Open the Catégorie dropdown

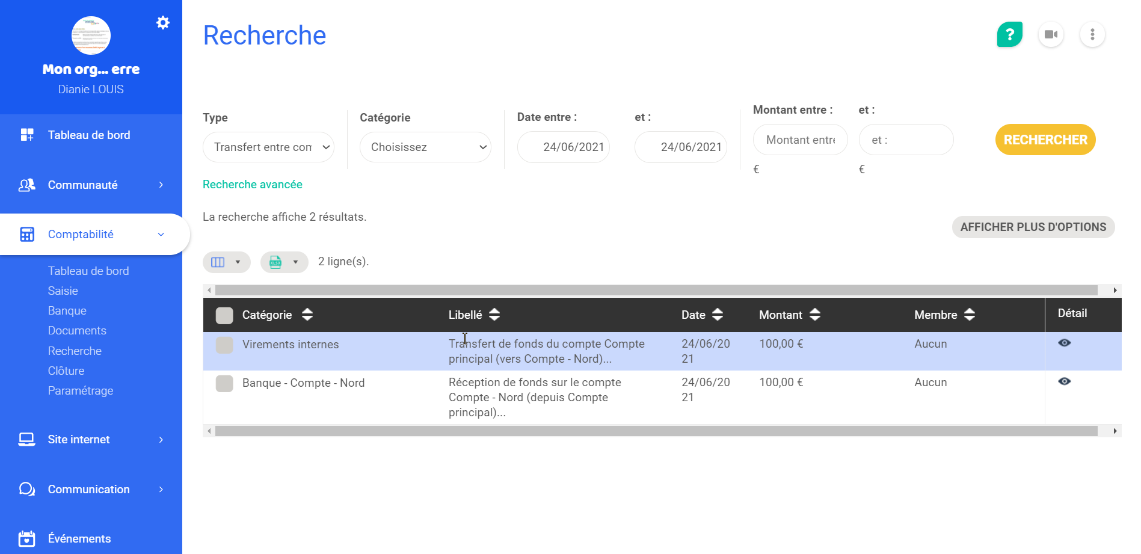click(425, 147)
